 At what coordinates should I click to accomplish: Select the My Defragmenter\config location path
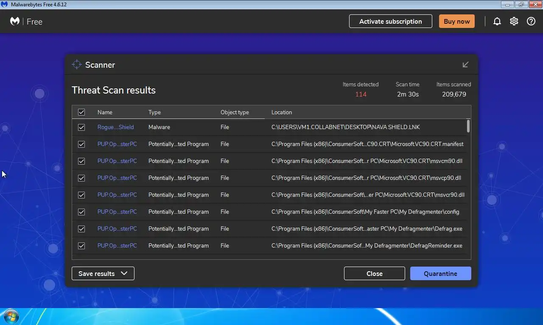coord(365,212)
